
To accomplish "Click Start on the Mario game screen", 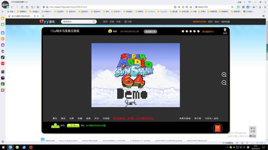I will pyautogui.click(x=131, y=103).
